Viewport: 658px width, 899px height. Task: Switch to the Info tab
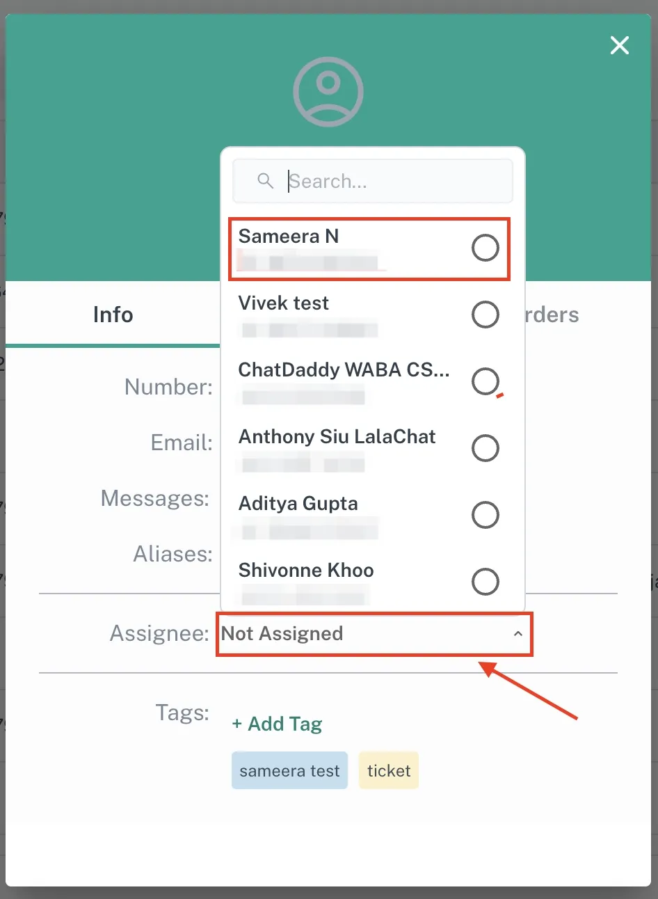click(113, 315)
